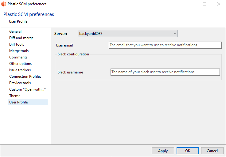Go to Preview tools settings
226x157 pixels.
click(x=20, y=83)
